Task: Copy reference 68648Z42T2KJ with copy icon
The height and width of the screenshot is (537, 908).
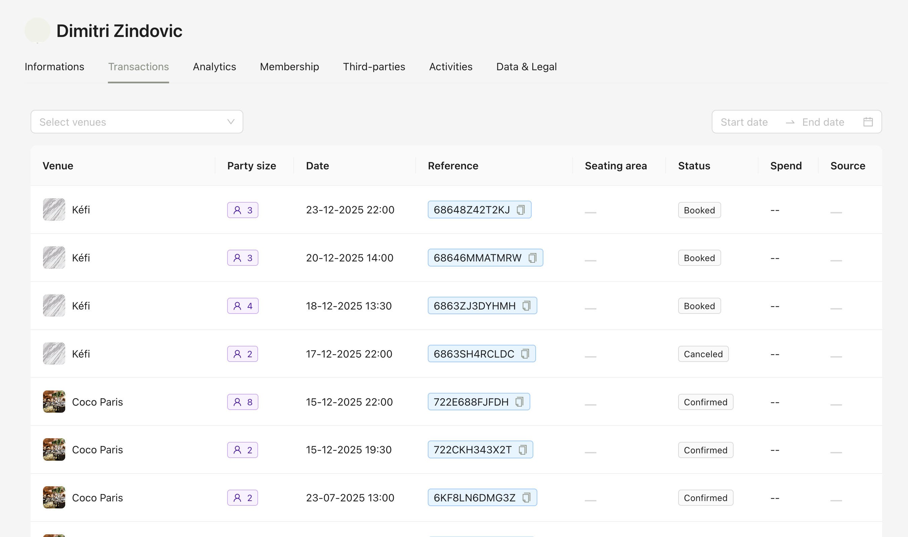Action: pyautogui.click(x=521, y=210)
